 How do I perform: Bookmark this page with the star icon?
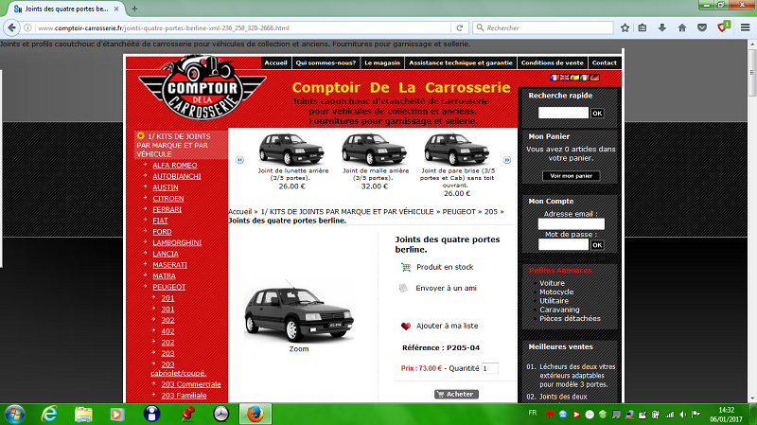pos(625,28)
